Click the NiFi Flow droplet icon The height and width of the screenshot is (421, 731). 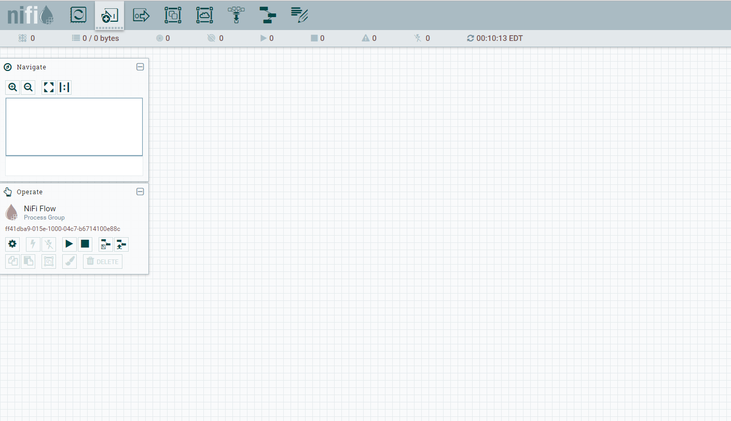11,212
